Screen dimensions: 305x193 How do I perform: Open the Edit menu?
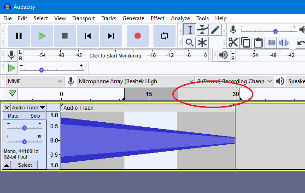(23, 18)
